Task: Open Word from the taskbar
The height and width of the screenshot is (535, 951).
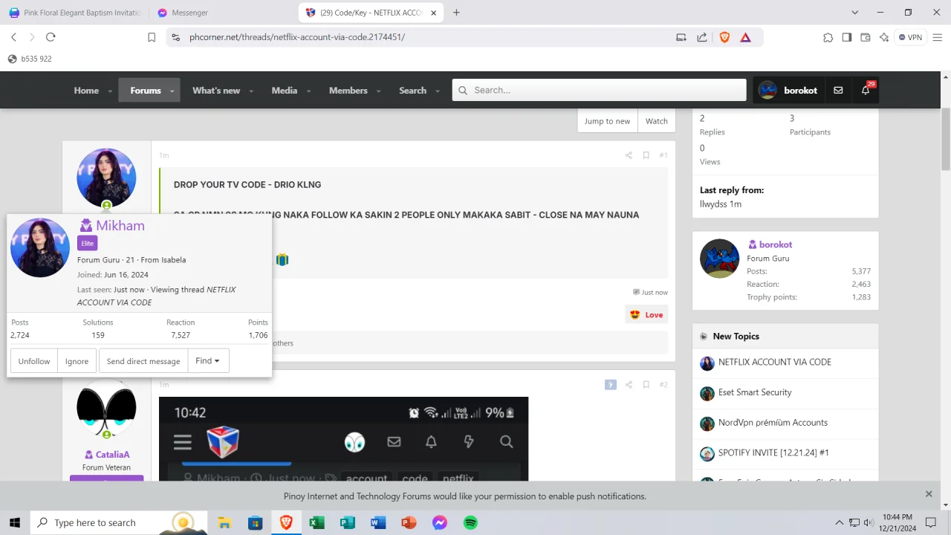Action: 378,522
